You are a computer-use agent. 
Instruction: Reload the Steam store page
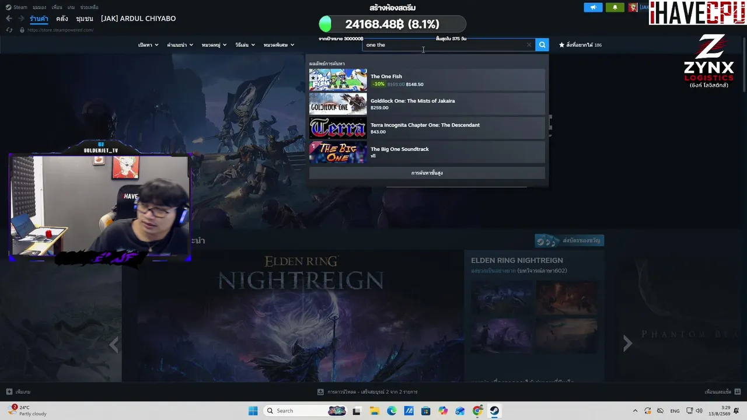[x=9, y=30]
